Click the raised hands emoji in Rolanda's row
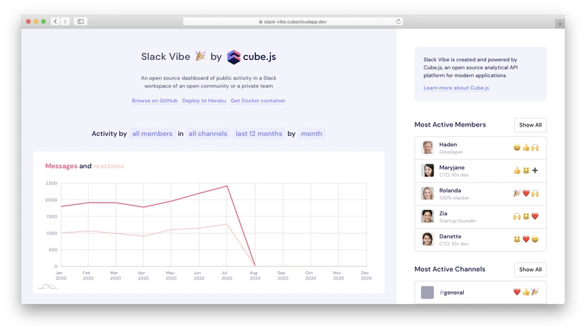 (x=535, y=193)
